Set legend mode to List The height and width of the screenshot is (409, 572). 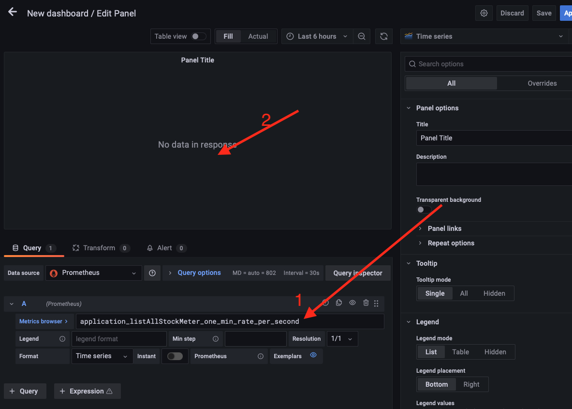[431, 352]
